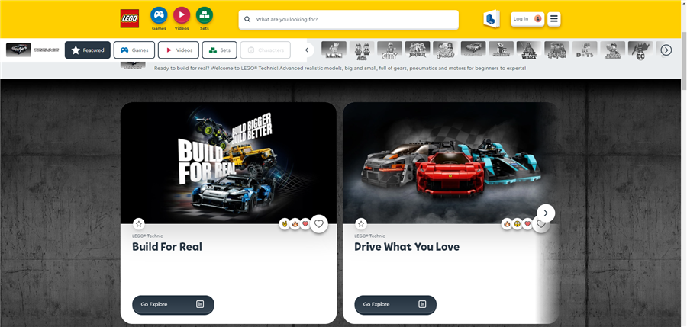
Task: Select the City theme icon
Action: [x=389, y=50]
